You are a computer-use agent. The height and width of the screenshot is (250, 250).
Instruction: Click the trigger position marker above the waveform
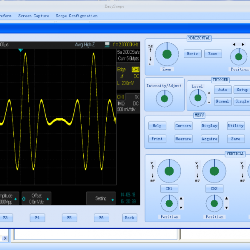point(20,50)
